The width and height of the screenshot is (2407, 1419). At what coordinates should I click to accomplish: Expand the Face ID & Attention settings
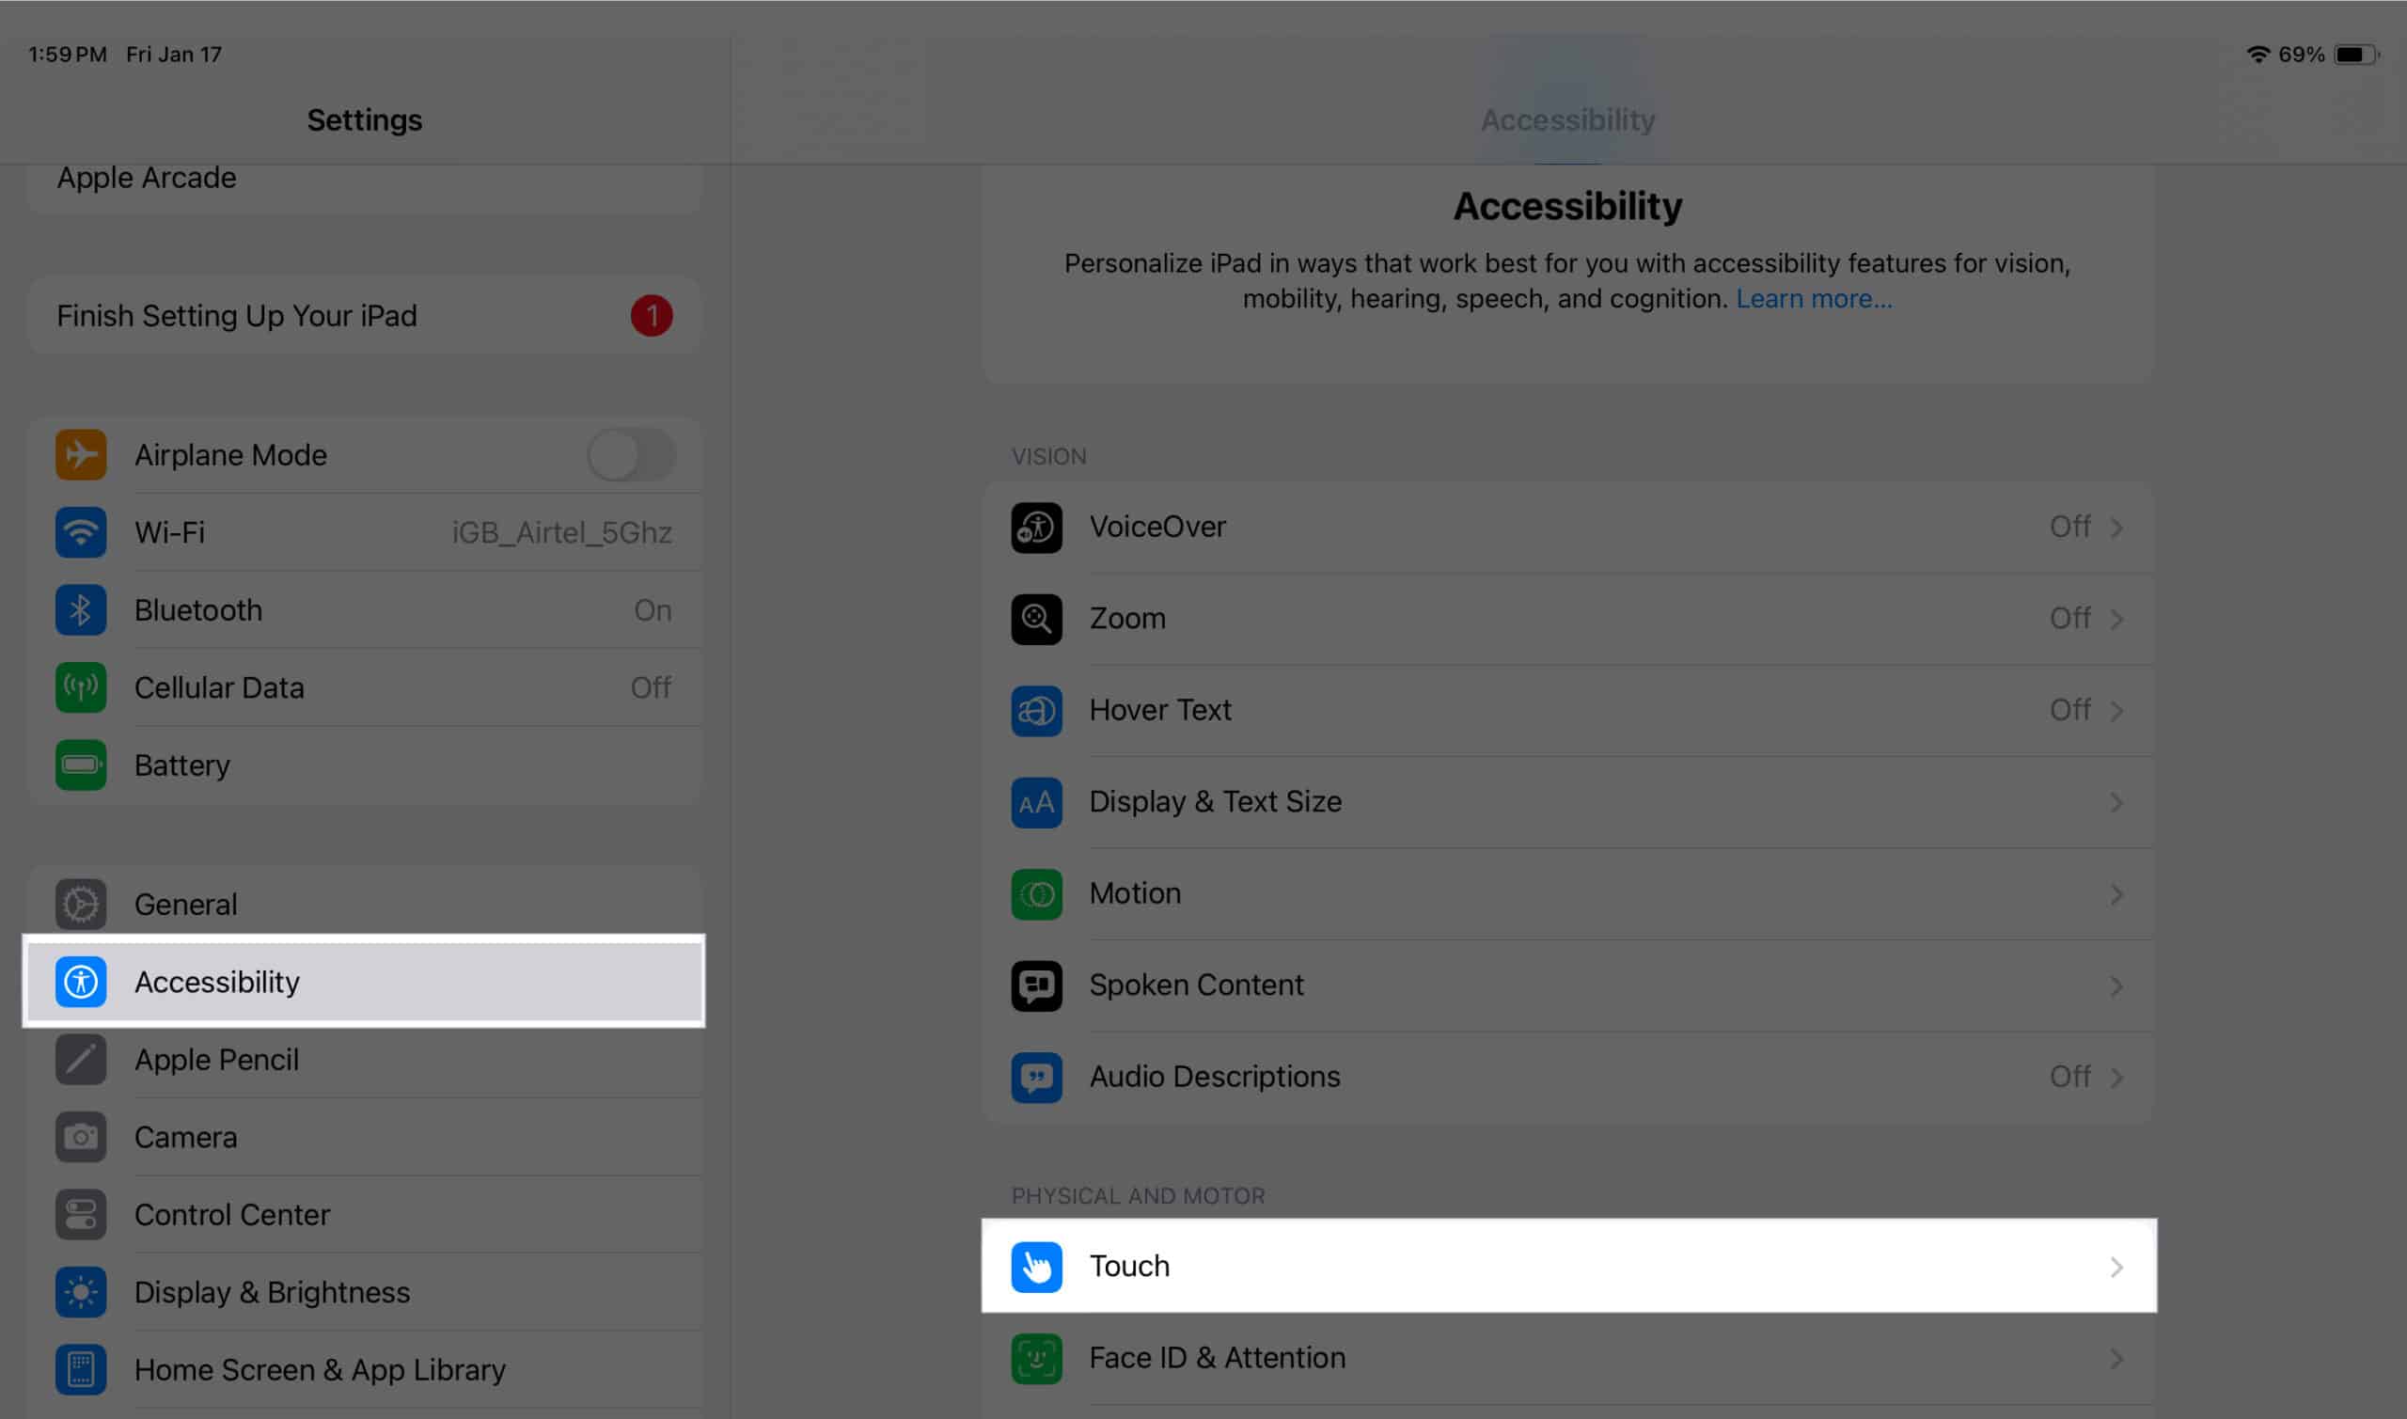1565,1357
